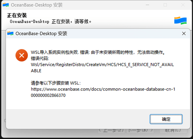Click the 请参考以下步骤安装 WSL text

tap(56, 83)
